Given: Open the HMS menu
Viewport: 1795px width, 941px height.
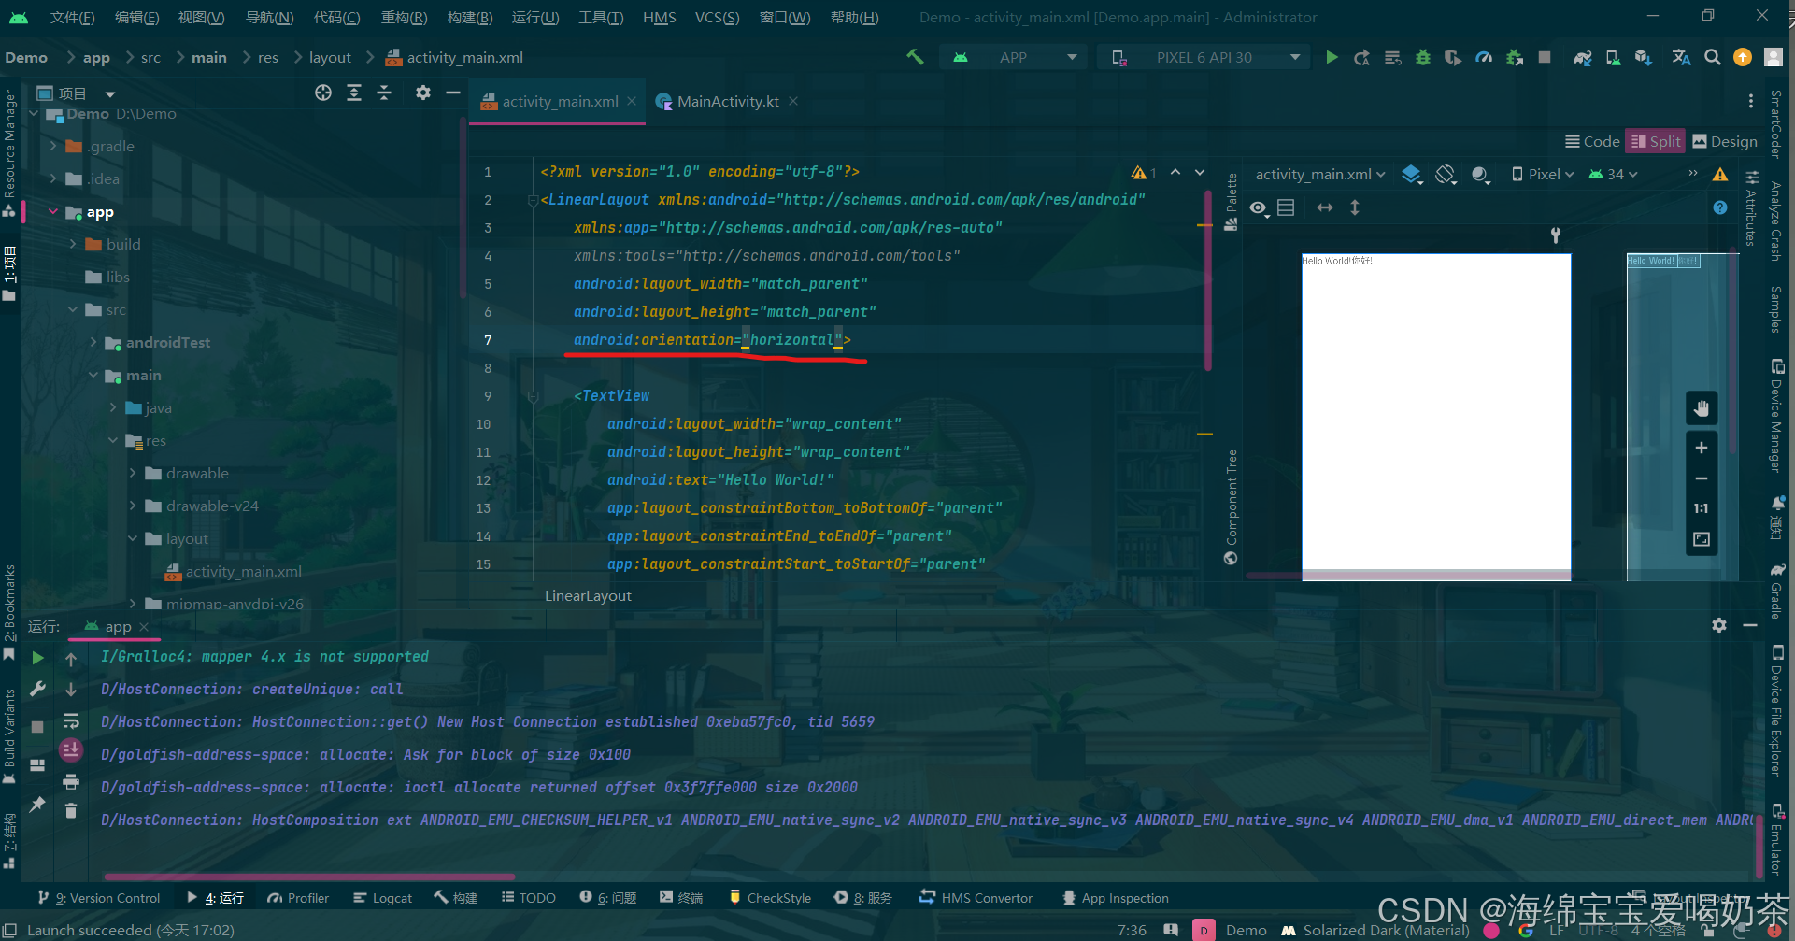Looking at the screenshot, I should 659,17.
